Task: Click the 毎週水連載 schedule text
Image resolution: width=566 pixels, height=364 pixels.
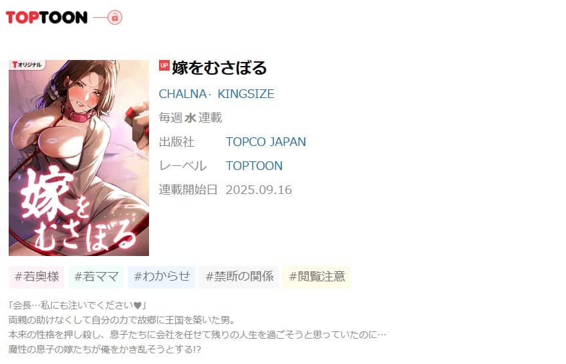Action: (x=190, y=118)
